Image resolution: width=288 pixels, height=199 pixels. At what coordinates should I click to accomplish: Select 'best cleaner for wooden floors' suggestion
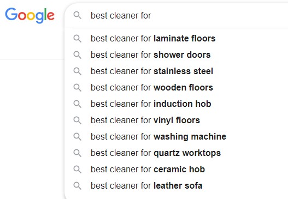(x=177, y=88)
